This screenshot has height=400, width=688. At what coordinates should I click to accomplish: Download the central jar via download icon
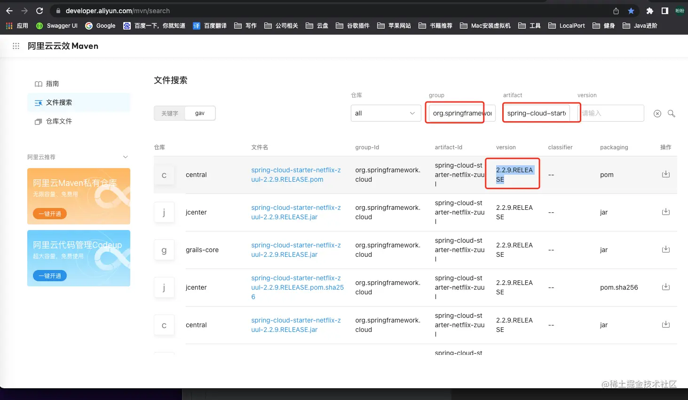[666, 324]
